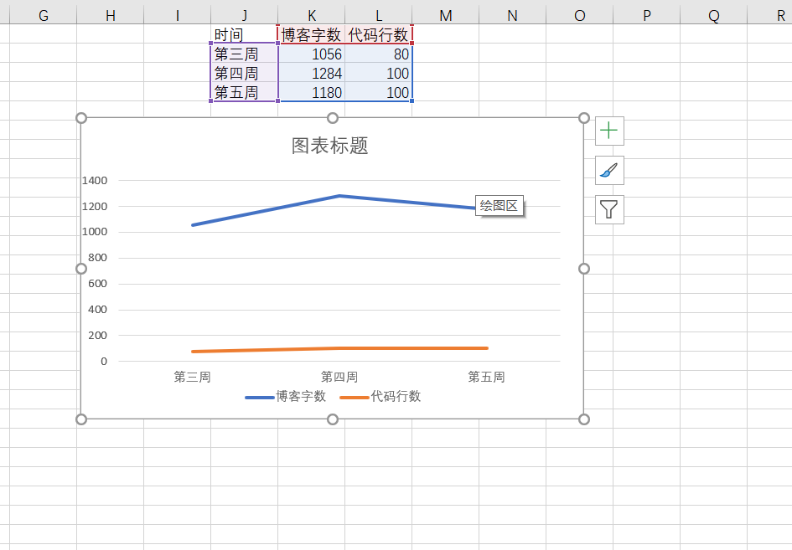
Task: Open the Chart Elements plus button
Action: [x=609, y=131]
